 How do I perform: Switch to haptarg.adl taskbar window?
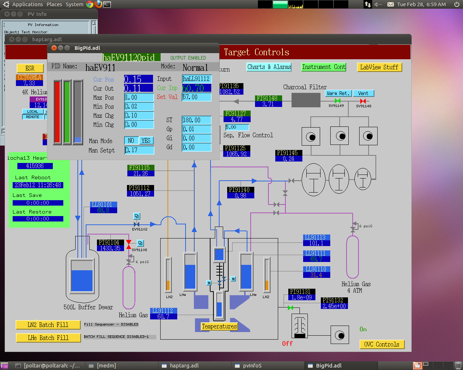[x=194, y=366]
